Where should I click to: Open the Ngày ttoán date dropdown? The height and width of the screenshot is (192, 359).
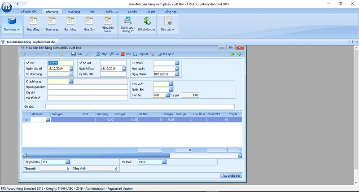click(177, 74)
